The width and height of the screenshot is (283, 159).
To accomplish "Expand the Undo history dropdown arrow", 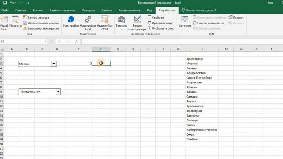I will (x=15, y=3).
